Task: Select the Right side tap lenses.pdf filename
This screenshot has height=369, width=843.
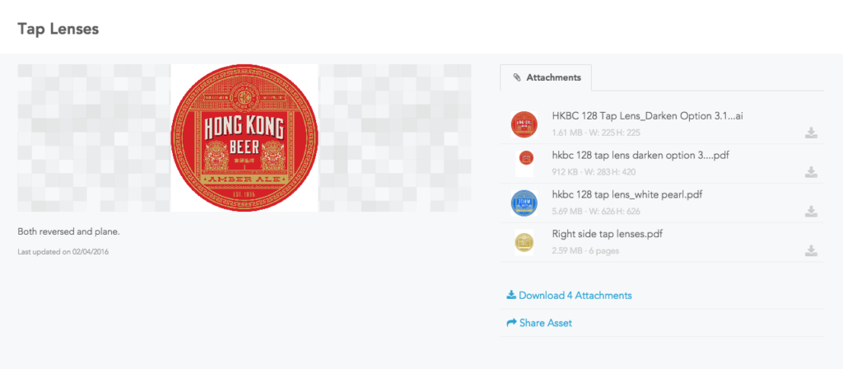Action: pos(610,234)
